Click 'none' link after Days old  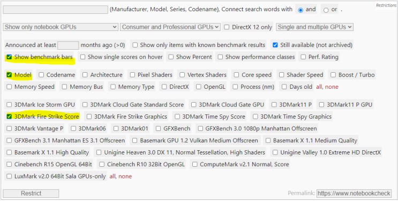[x=332, y=87]
